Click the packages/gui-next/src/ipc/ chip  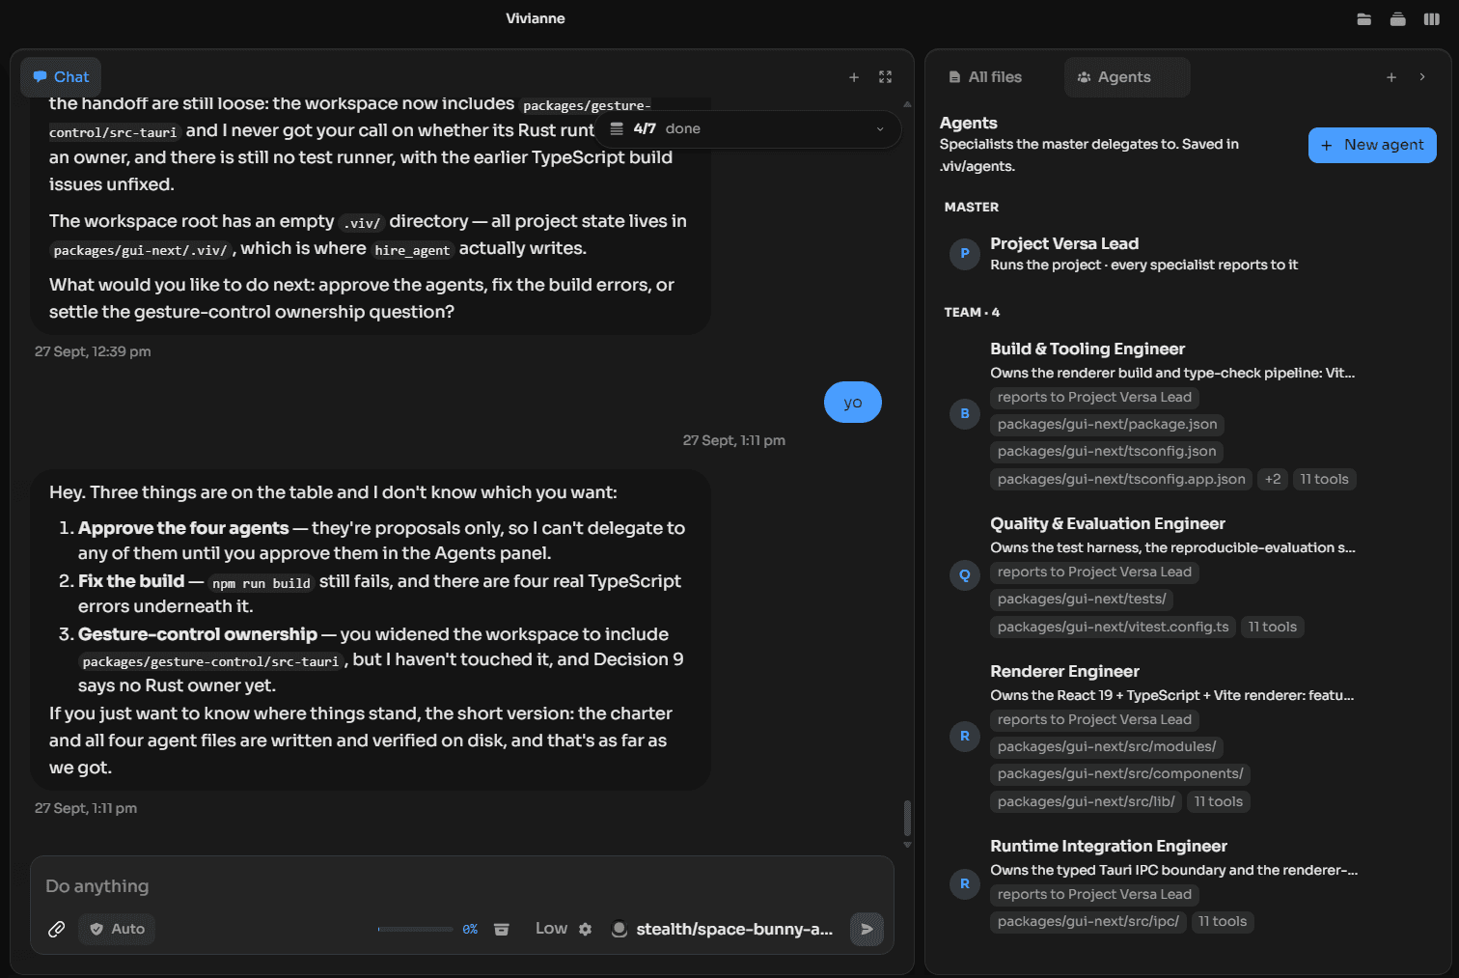click(1088, 922)
